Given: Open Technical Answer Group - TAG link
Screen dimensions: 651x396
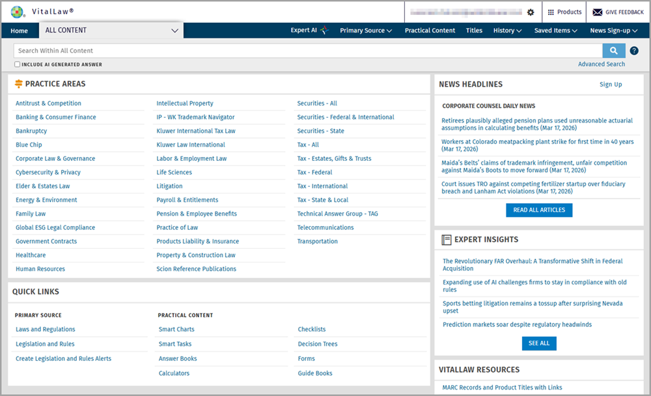Looking at the screenshot, I should coord(337,214).
